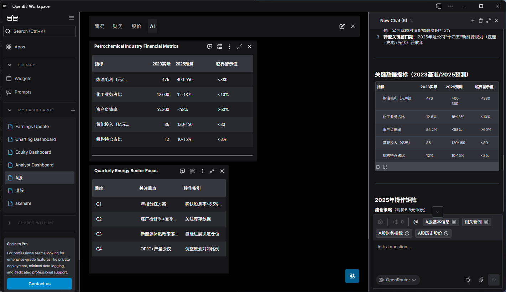Open the OpenRouter model dropdown
This screenshot has height=292, width=506.
pos(398,280)
